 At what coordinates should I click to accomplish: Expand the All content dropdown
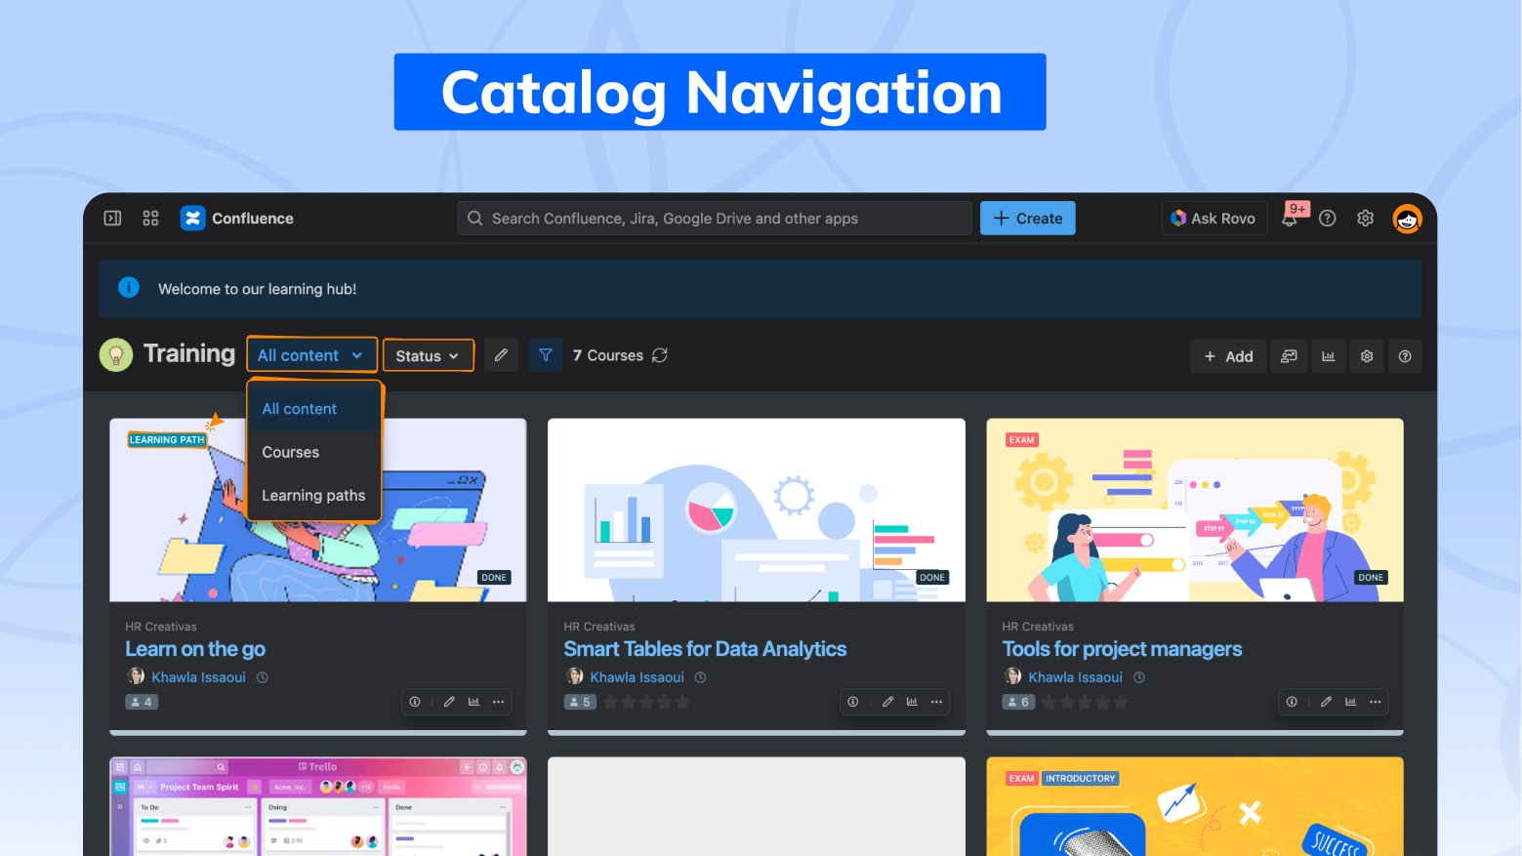310,355
